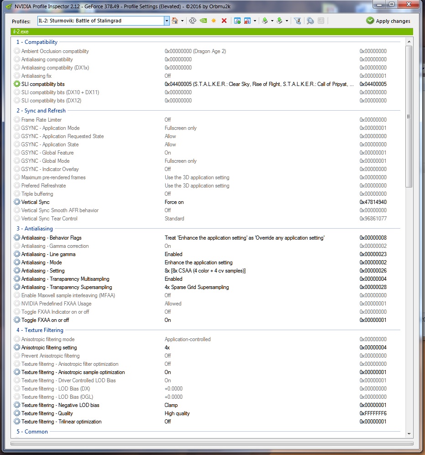
Task: Click the gear icon beside SLI compatibility bits
Action: click(x=17, y=84)
